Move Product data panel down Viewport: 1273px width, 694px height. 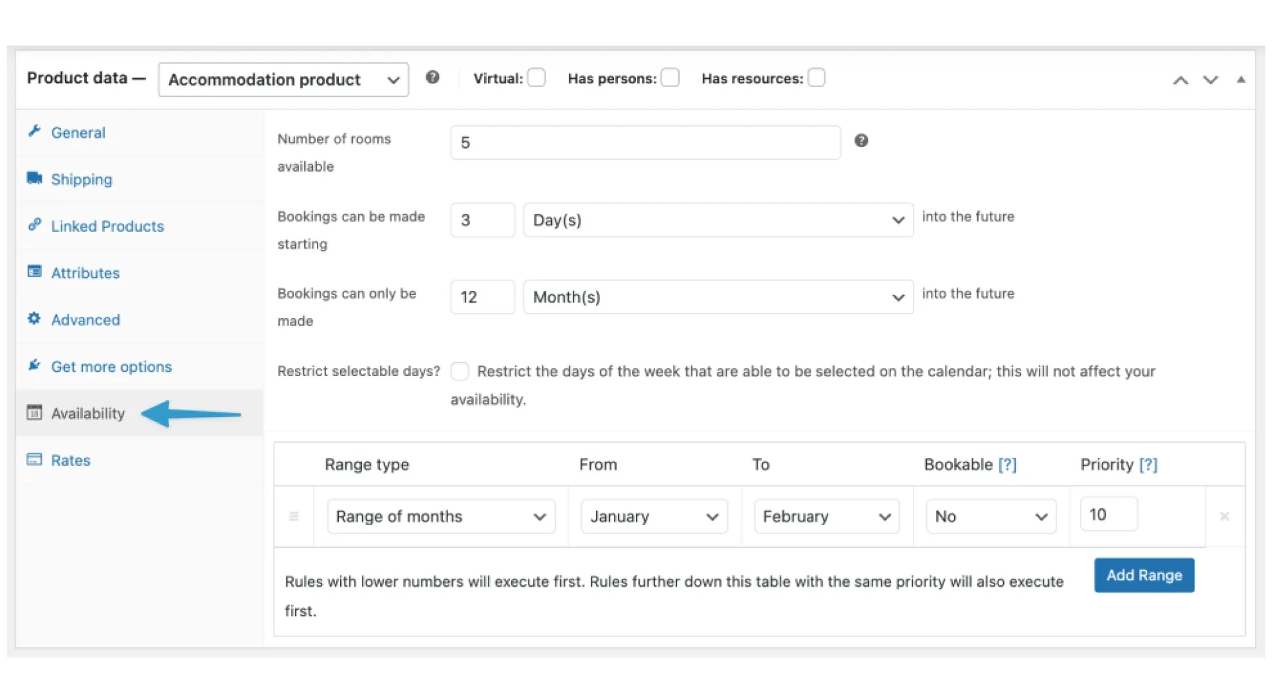point(1211,80)
